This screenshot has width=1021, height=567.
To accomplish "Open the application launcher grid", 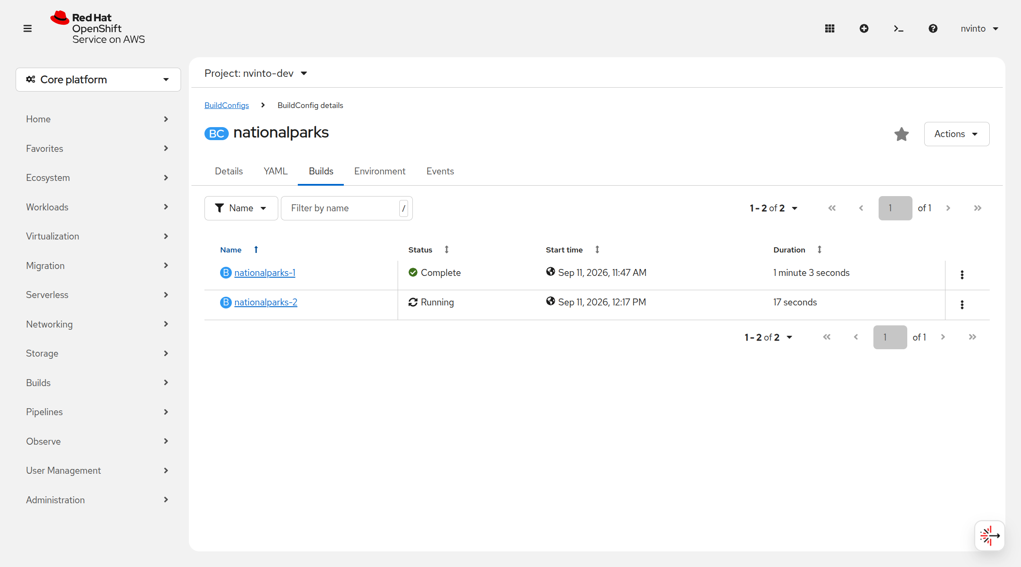I will [830, 29].
